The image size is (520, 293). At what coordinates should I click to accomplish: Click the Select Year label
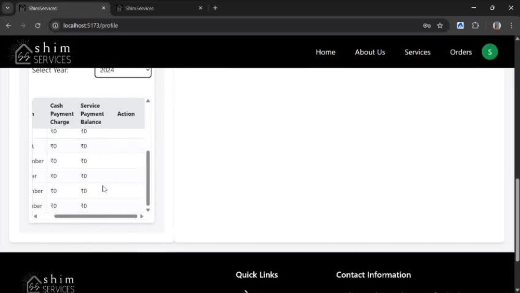click(x=50, y=70)
